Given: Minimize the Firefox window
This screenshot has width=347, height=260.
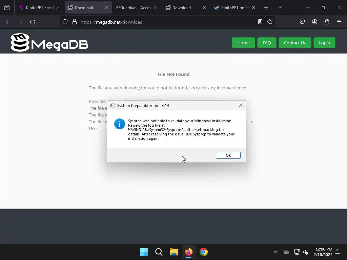Looking at the screenshot, I should tap(308, 7).
